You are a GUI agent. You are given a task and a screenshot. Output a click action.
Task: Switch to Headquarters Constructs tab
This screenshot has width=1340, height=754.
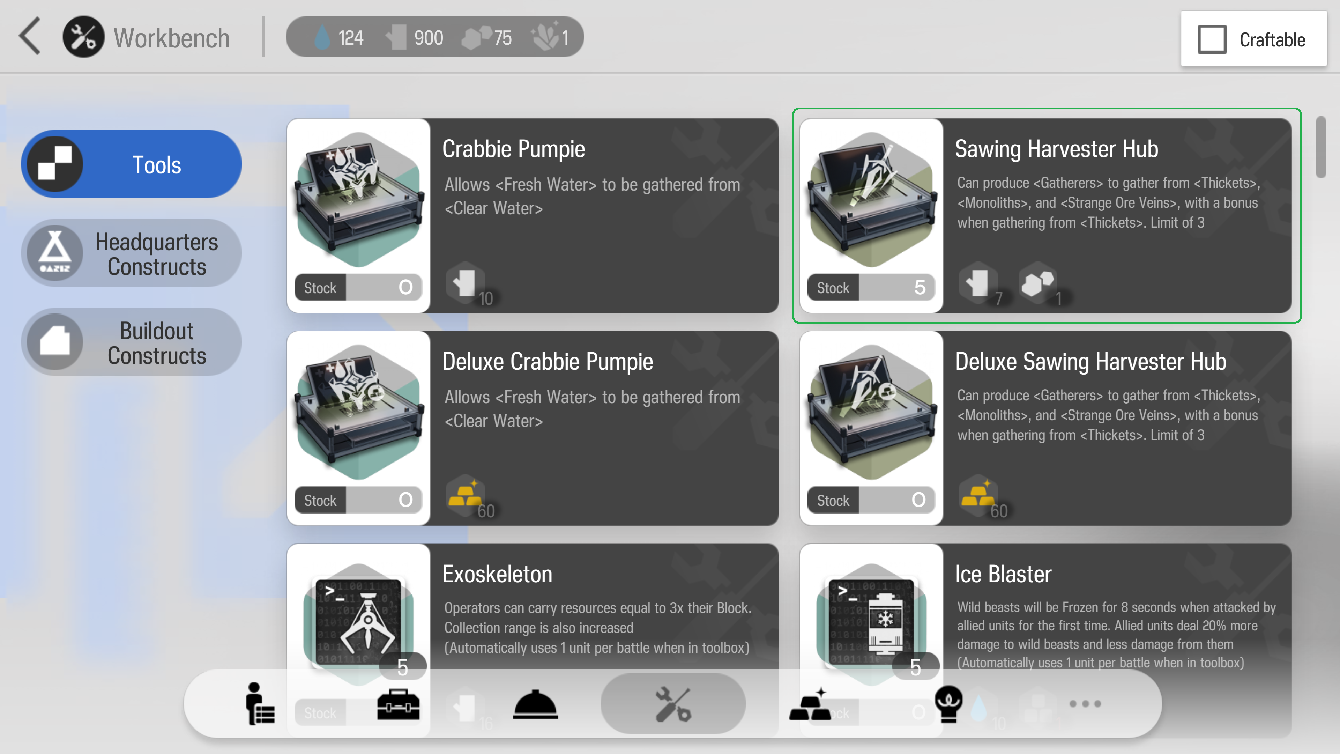(x=131, y=253)
